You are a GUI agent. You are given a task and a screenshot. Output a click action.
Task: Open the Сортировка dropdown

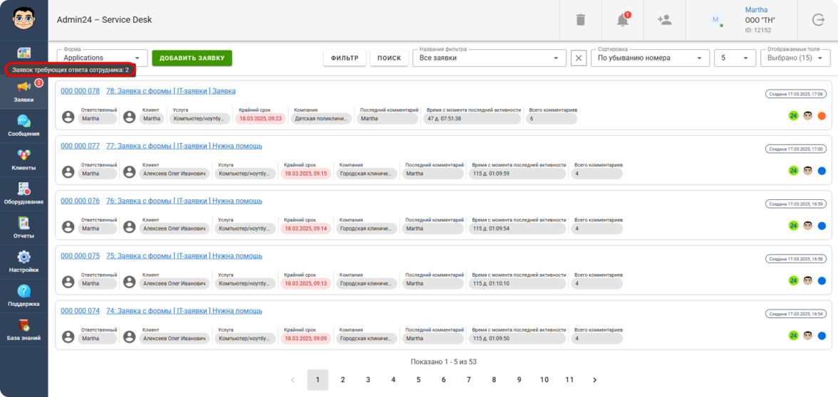point(653,58)
